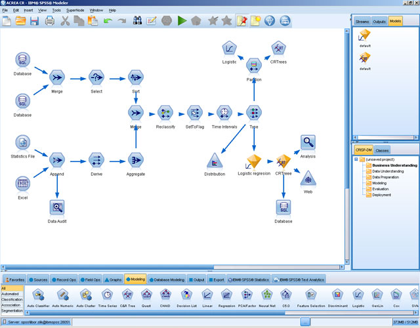This screenshot has height=328, width=420.
Task: Open the File menu
Action: [x=5, y=10]
